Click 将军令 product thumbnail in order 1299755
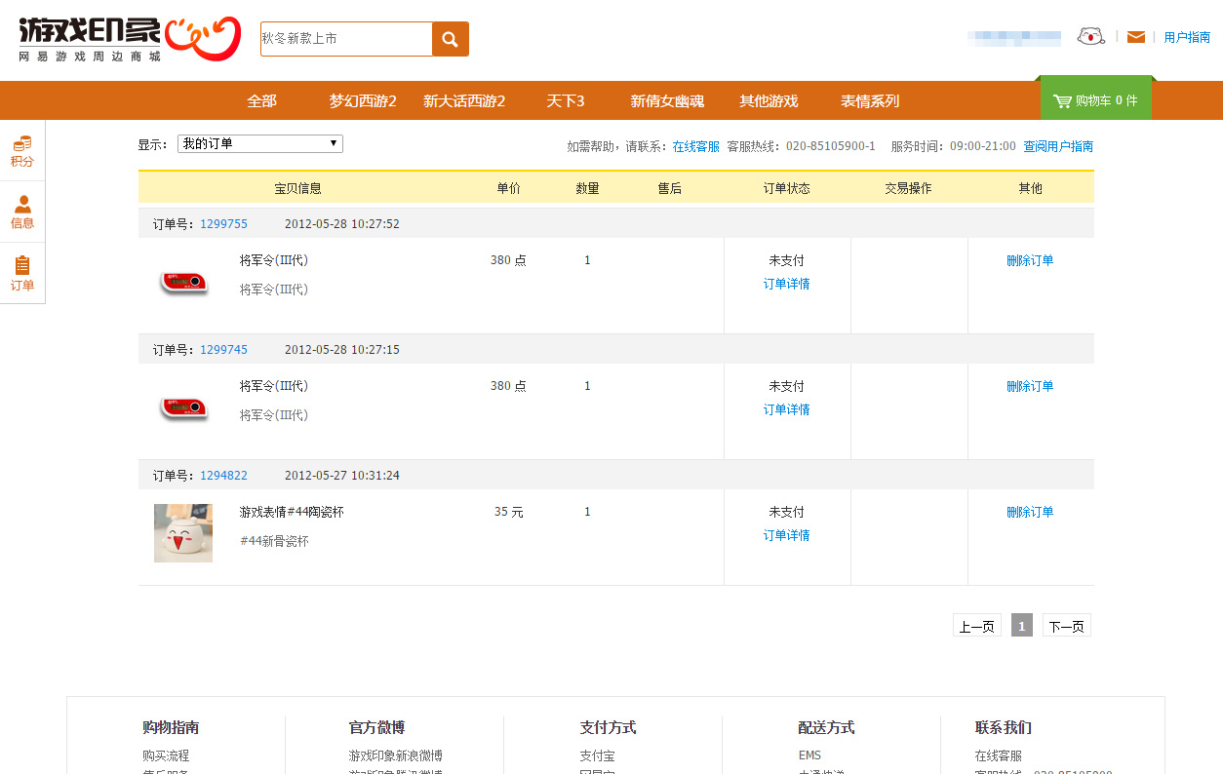Viewport: 1223px width, 774px height. [183, 282]
